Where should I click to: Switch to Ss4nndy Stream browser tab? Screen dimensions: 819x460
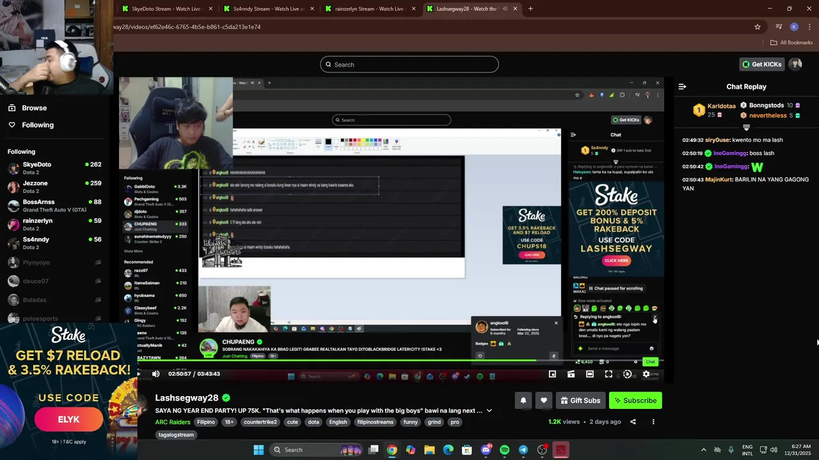pos(267,9)
